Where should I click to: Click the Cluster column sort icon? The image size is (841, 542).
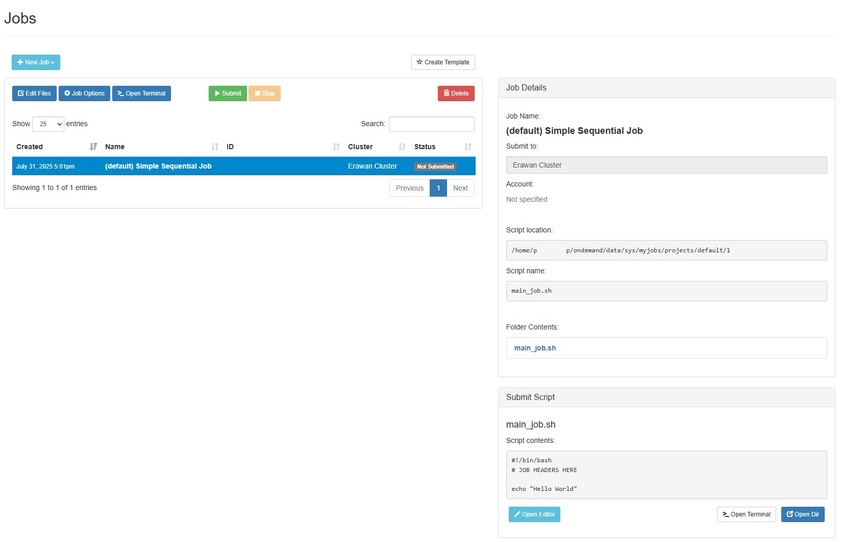[x=402, y=147]
